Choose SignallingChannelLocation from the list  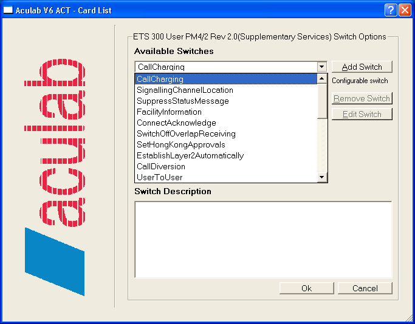226,90
